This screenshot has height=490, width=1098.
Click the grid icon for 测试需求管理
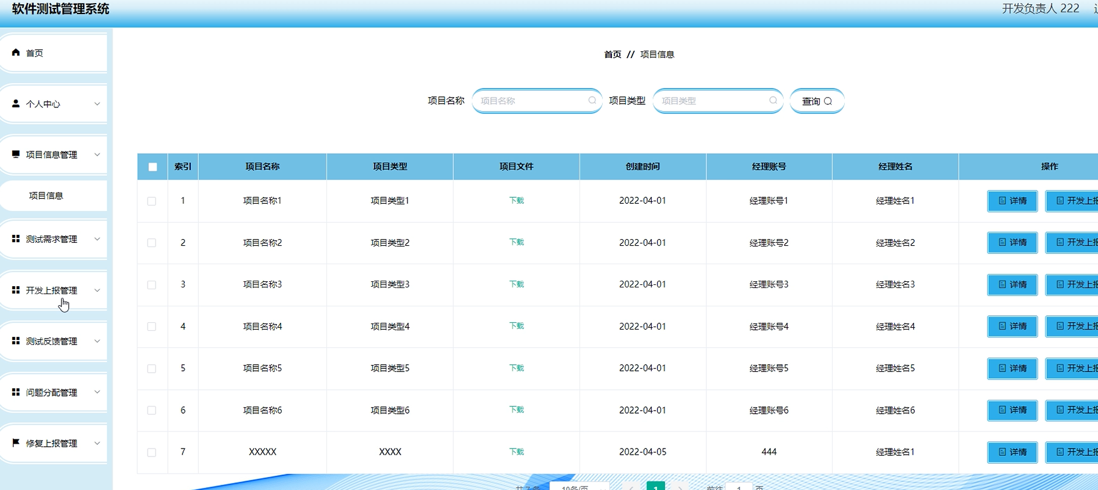[16, 239]
